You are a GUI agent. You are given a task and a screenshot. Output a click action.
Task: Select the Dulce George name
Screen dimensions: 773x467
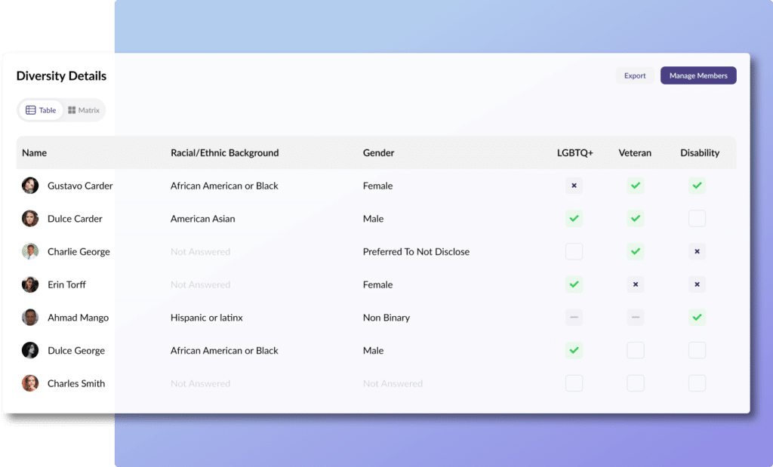[x=75, y=350]
